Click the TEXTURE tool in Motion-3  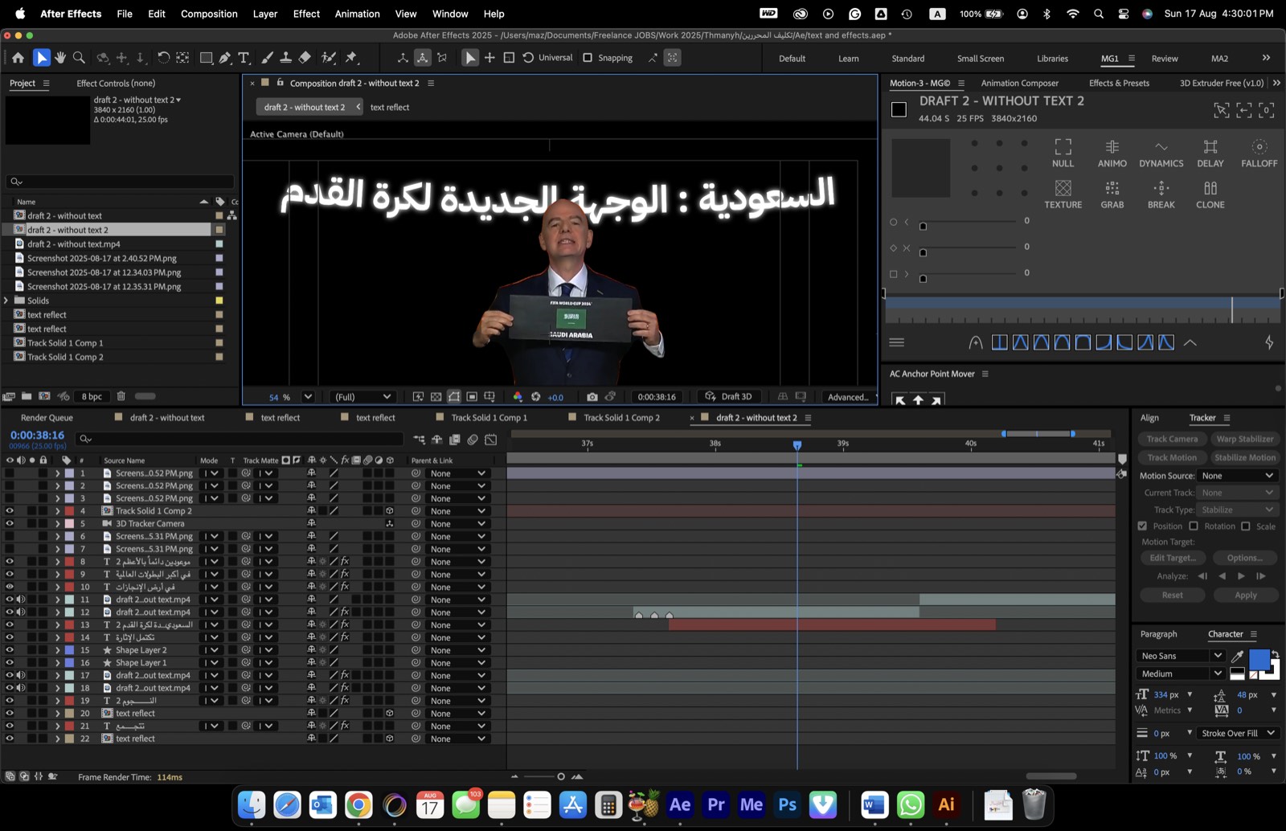click(1063, 194)
